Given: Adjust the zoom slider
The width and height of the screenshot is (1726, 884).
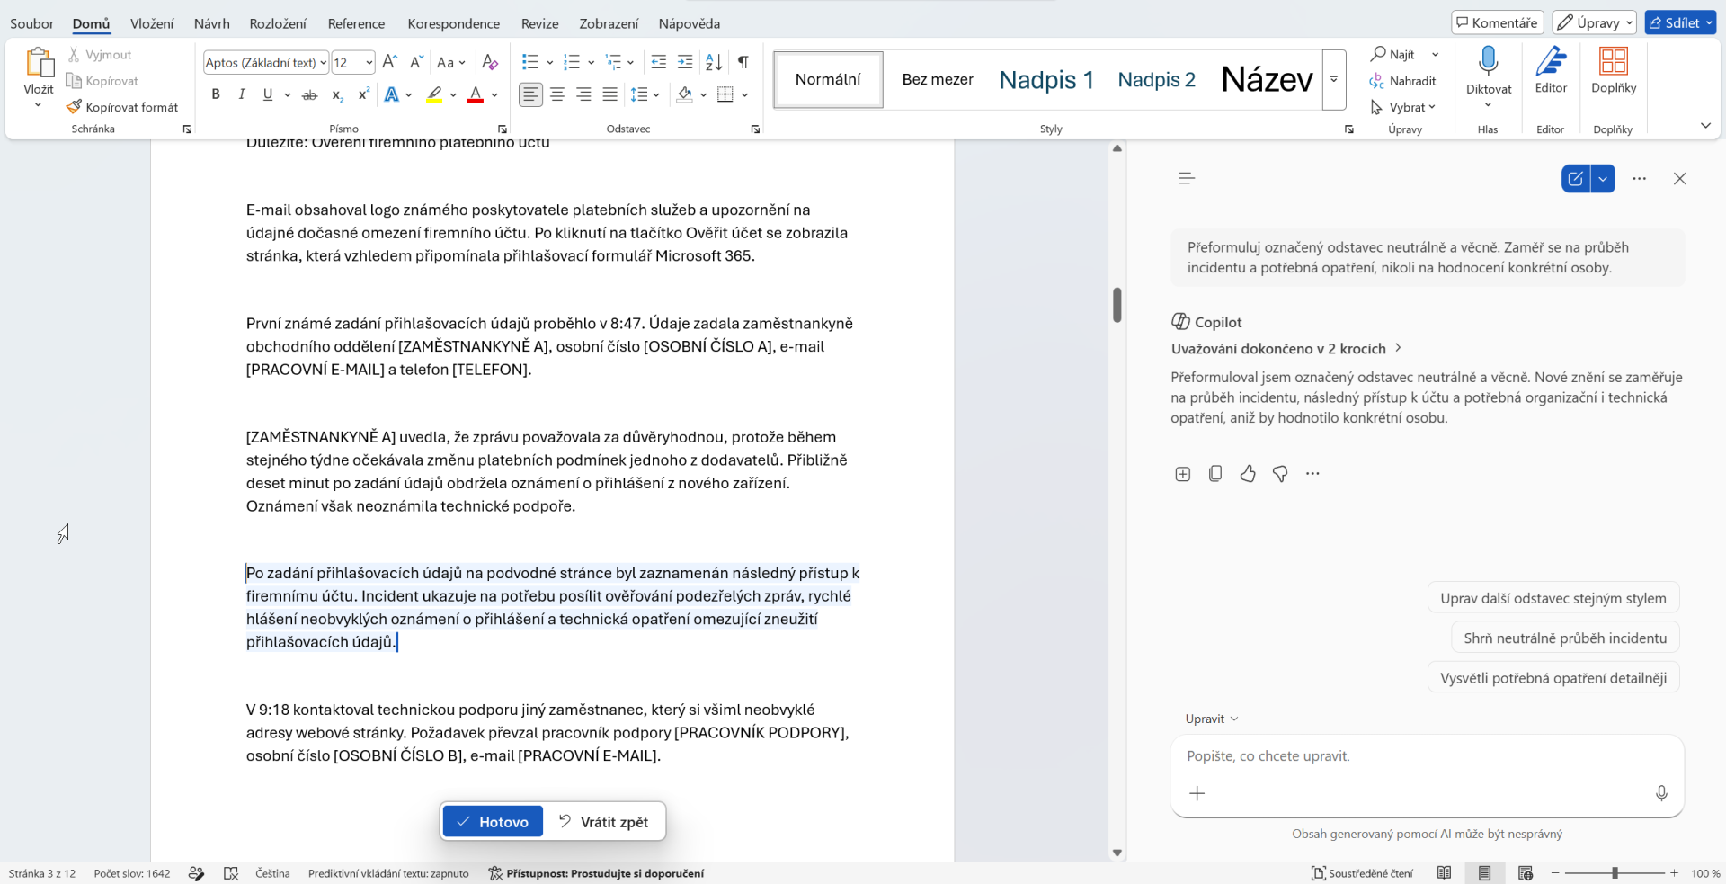Looking at the screenshot, I should coord(1615,873).
